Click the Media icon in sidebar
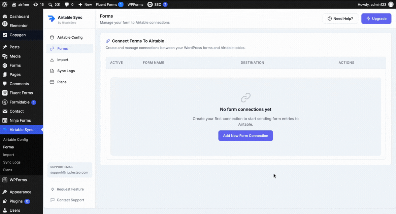The height and width of the screenshot is (214, 396). coord(5,56)
